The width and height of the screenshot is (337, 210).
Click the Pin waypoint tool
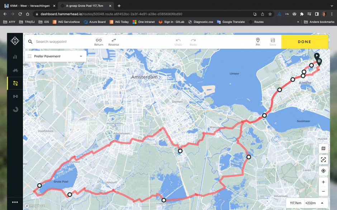tap(258, 41)
